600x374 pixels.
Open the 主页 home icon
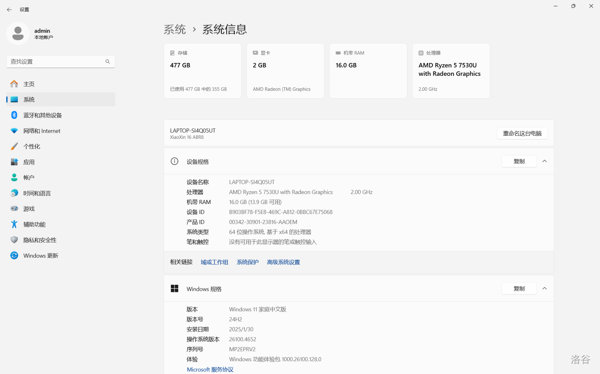[14, 84]
